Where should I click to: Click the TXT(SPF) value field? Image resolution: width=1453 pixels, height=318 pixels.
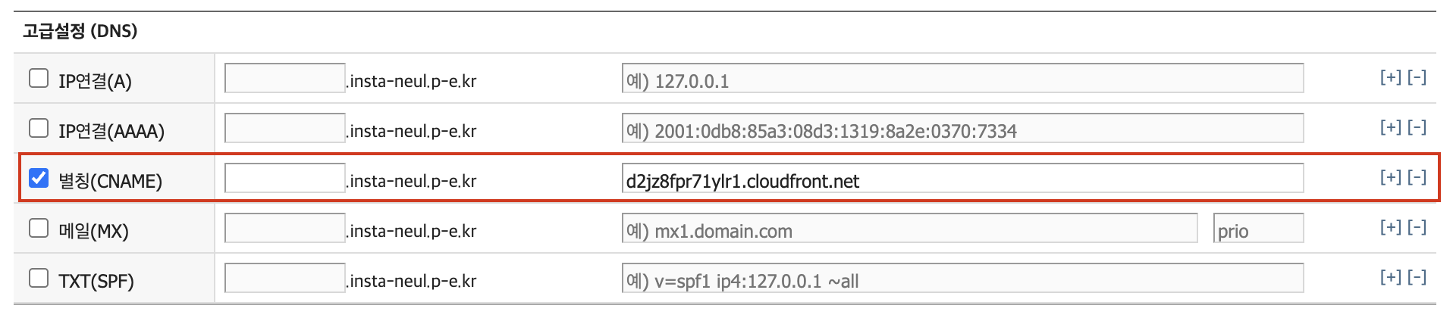[x=962, y=279]
